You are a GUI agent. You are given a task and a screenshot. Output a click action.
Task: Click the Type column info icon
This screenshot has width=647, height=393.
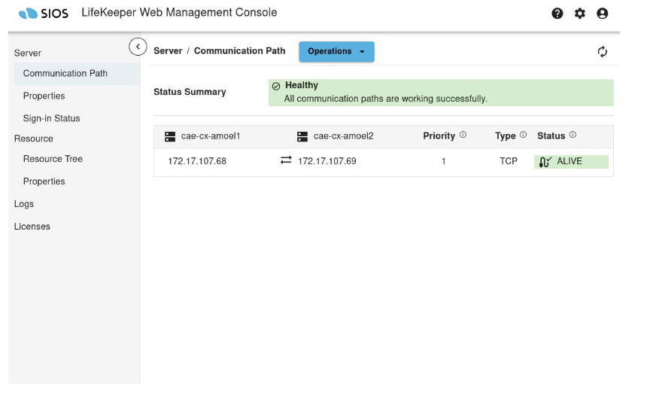click(x=523, y=136)
